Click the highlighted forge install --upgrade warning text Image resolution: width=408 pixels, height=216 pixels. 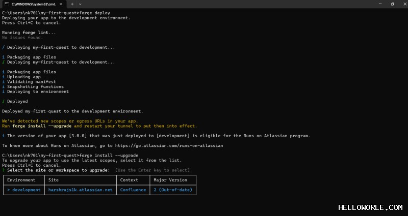pyautogui.click(x=42, y=126)
